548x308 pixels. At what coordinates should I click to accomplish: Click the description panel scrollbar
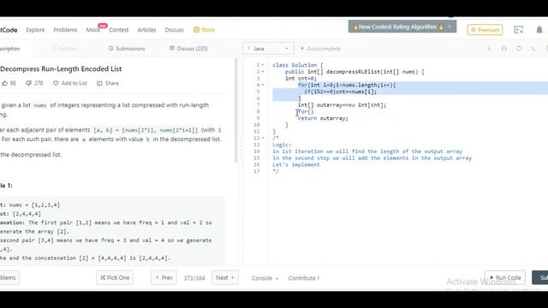pos(236,110)
